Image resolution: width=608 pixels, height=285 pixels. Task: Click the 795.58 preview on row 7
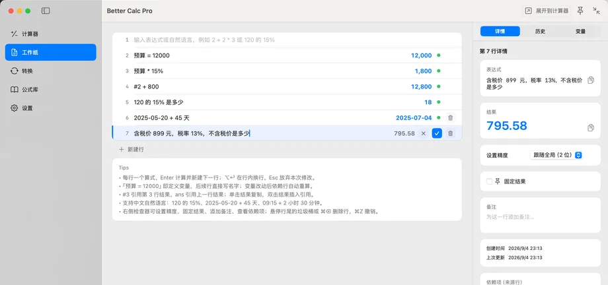point(404,133)
